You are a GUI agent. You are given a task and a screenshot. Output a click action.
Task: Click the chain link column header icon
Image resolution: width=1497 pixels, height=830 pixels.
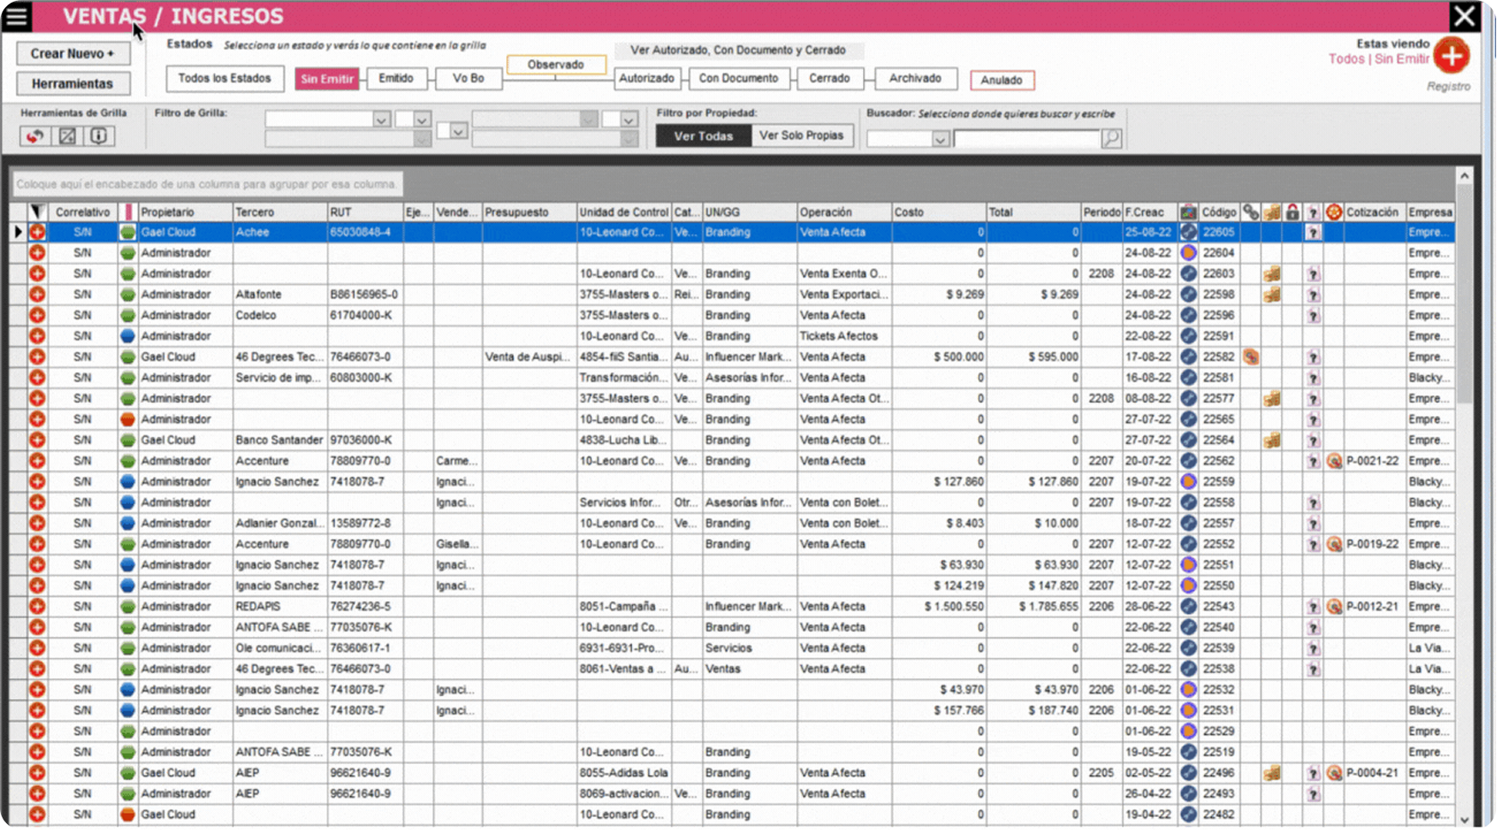1251,212
